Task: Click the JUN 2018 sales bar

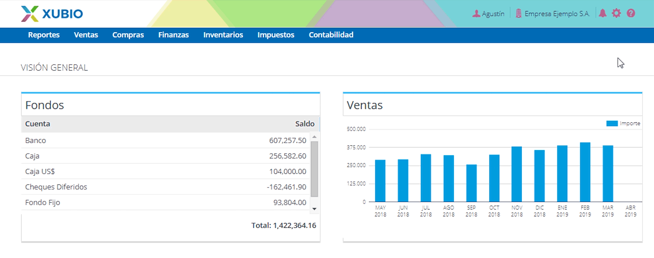Action: pyautogui.click(x=403, y=180)
